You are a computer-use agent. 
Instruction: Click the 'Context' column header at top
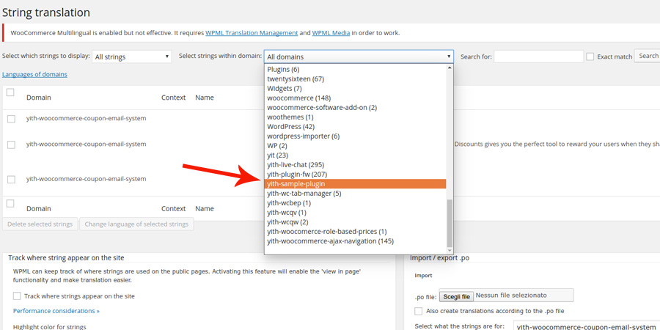173,98
